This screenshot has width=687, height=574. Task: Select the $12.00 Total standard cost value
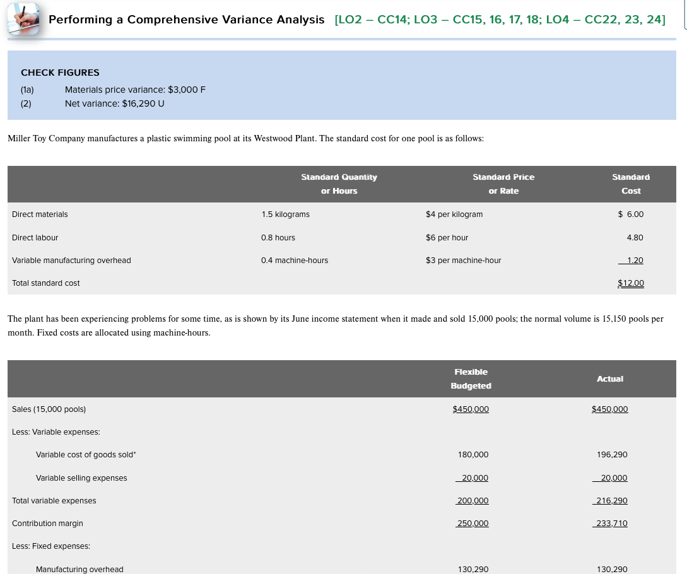tap(631, 283)
